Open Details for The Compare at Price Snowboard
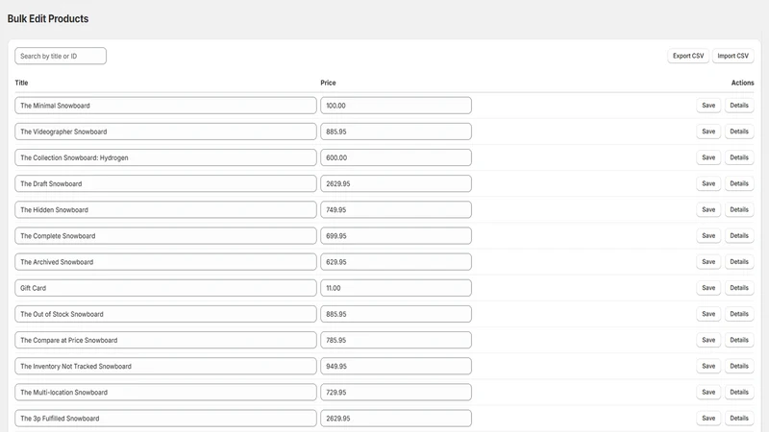This screenshot has width=769, height=432. [739, 340]
